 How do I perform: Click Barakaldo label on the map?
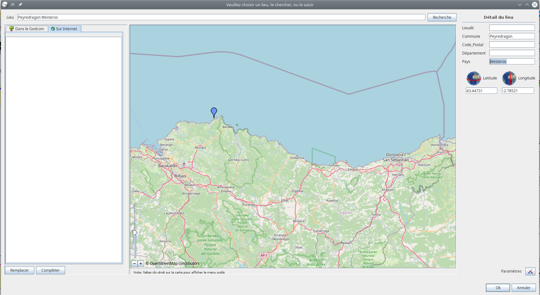tap(168, 166)
